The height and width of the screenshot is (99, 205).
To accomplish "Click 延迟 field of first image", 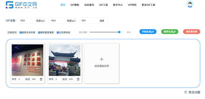I will pos(35,79).
